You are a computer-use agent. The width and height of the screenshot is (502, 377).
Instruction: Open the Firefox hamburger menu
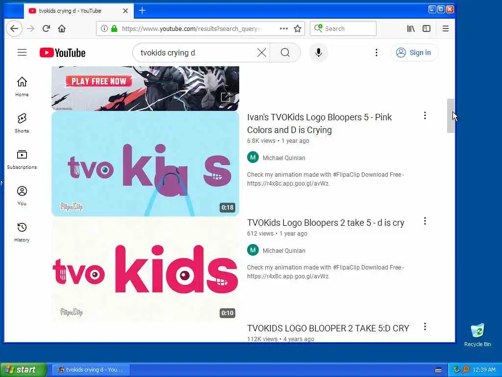[x=445, y=28]
